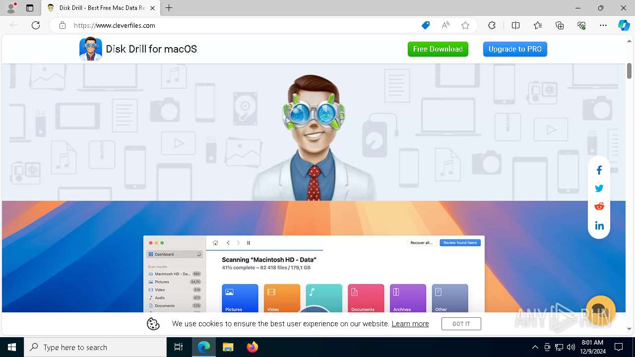635x357 pixels.
Task: Click Upgrade to PRO button
Action: coord(515,49)
